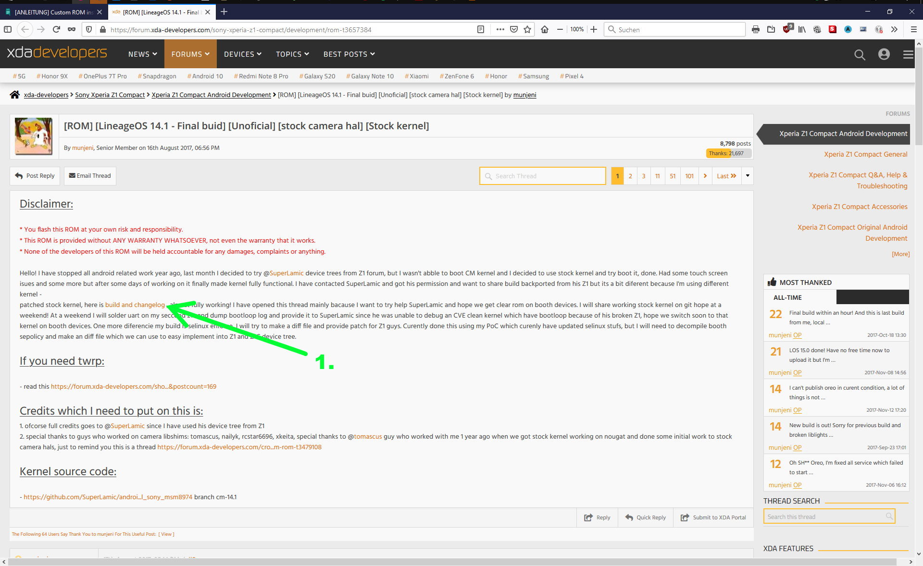Reload the current page
The image size is (923, 566).
(x=56, y=29)
